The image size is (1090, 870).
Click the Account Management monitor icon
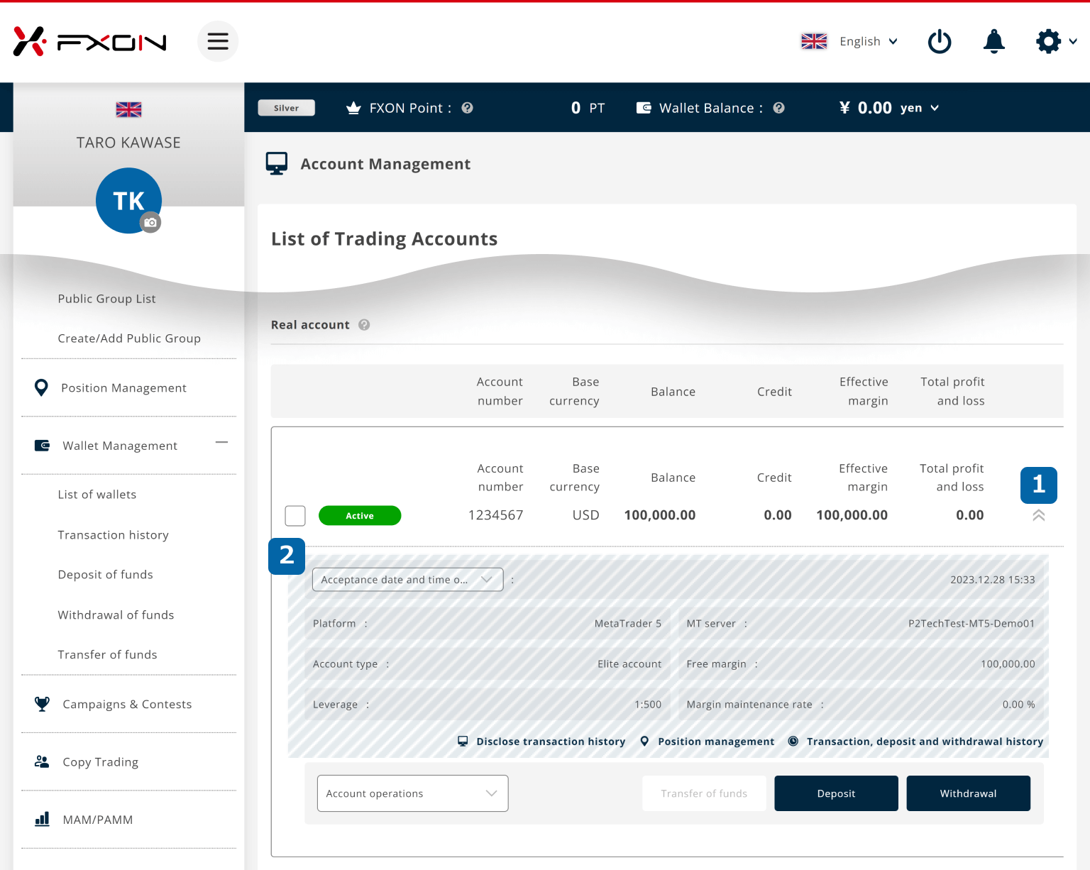pos(277,163)
